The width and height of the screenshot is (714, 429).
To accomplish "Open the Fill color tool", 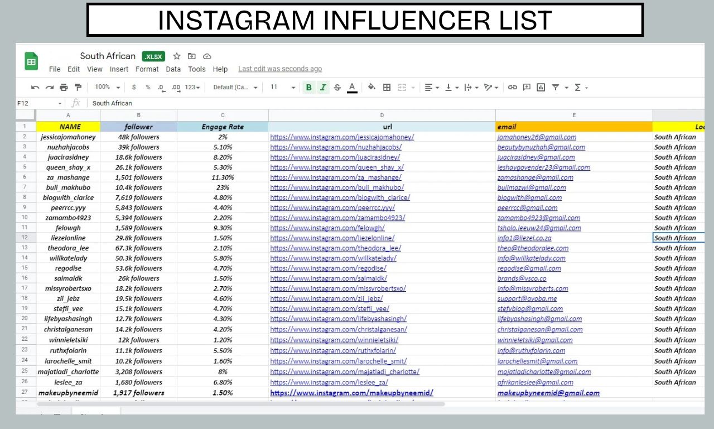I will (x=372, y=87).
